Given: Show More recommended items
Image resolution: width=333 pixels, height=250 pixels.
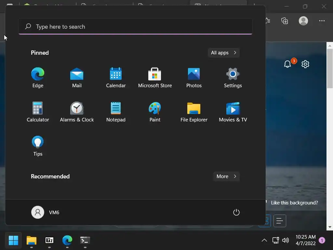Looking at the screenshot, I should pos(226,176).
